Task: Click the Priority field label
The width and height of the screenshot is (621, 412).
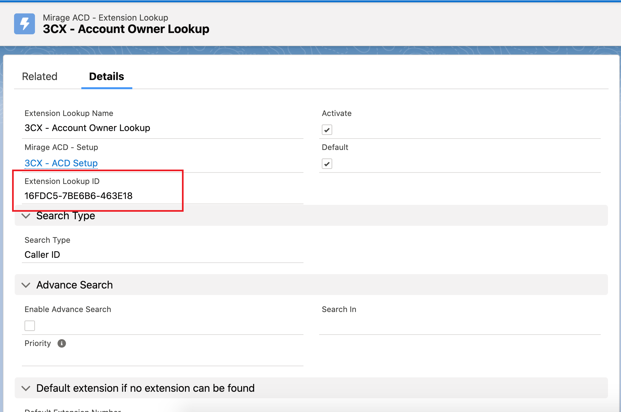Action: pyautogui.click(x=38, y=343)
